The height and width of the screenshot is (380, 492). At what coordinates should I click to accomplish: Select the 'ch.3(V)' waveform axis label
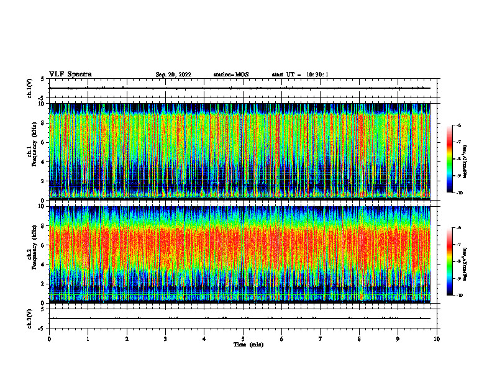29,319
